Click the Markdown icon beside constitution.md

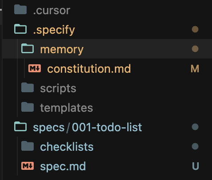[x=35, y=68]
